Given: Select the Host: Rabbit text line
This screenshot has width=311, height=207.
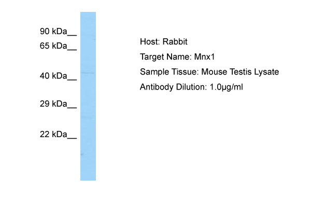Looking at the screenshot, I should pos(164,42).
